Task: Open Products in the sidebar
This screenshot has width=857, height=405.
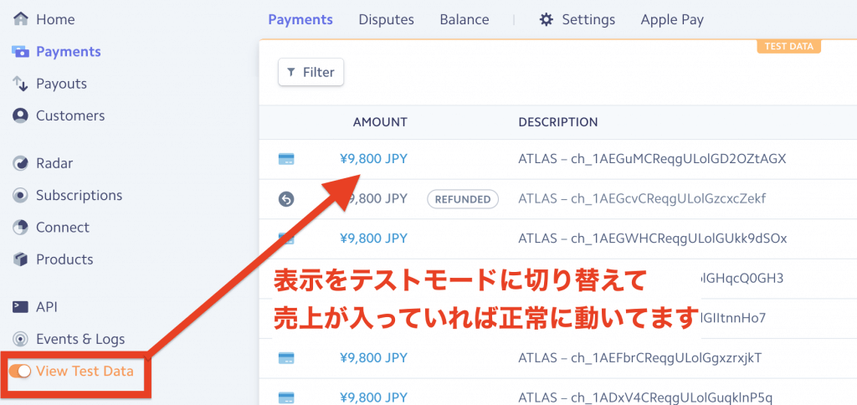Action: (x=64, y=259)
